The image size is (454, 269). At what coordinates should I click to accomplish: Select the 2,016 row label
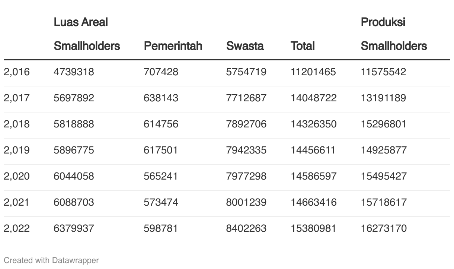pyautogui.click(x=17, y=72)
